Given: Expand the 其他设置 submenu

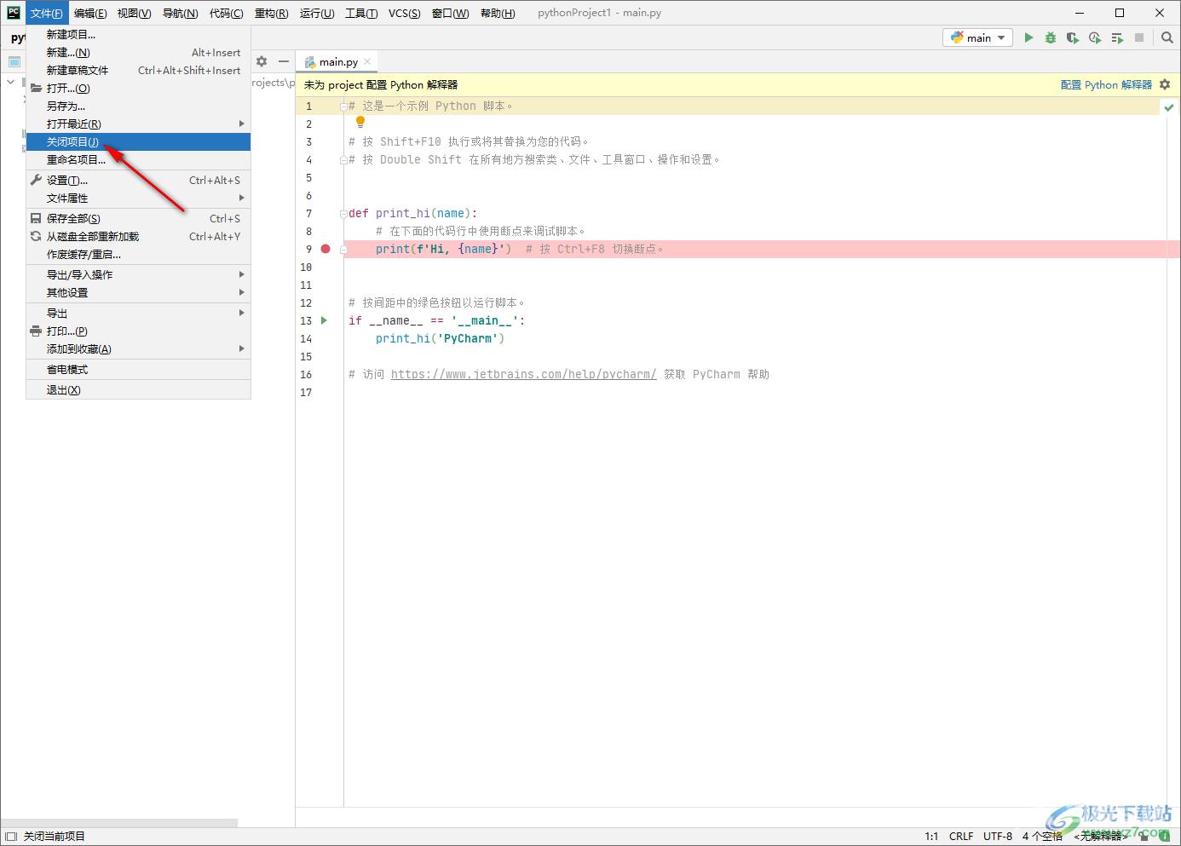Looking at the screenshot, I should [138, 292].
